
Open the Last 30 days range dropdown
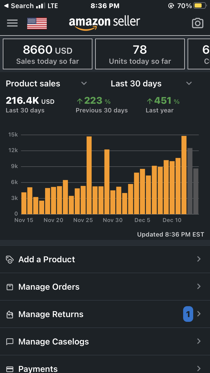(189, 83)
